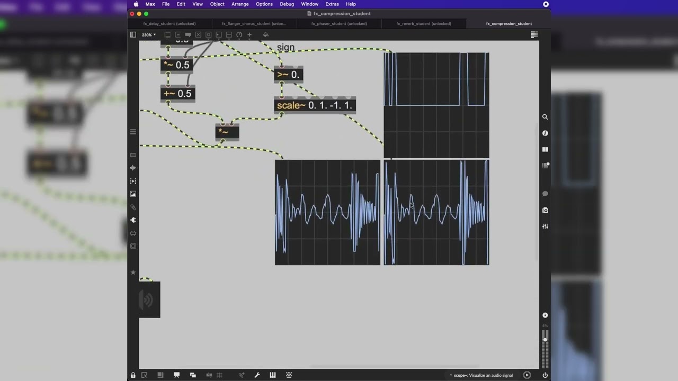678x381 pixels.
Task: Open the favorites star in left sidebar
Action: tap(133, 273)
